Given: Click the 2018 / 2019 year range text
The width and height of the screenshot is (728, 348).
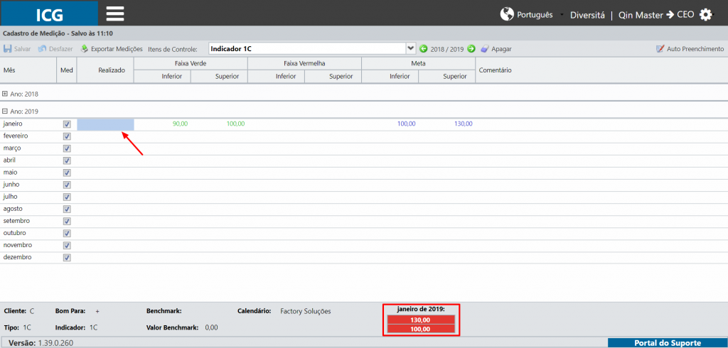Looking at the screenshot, I should pos(447,49).
